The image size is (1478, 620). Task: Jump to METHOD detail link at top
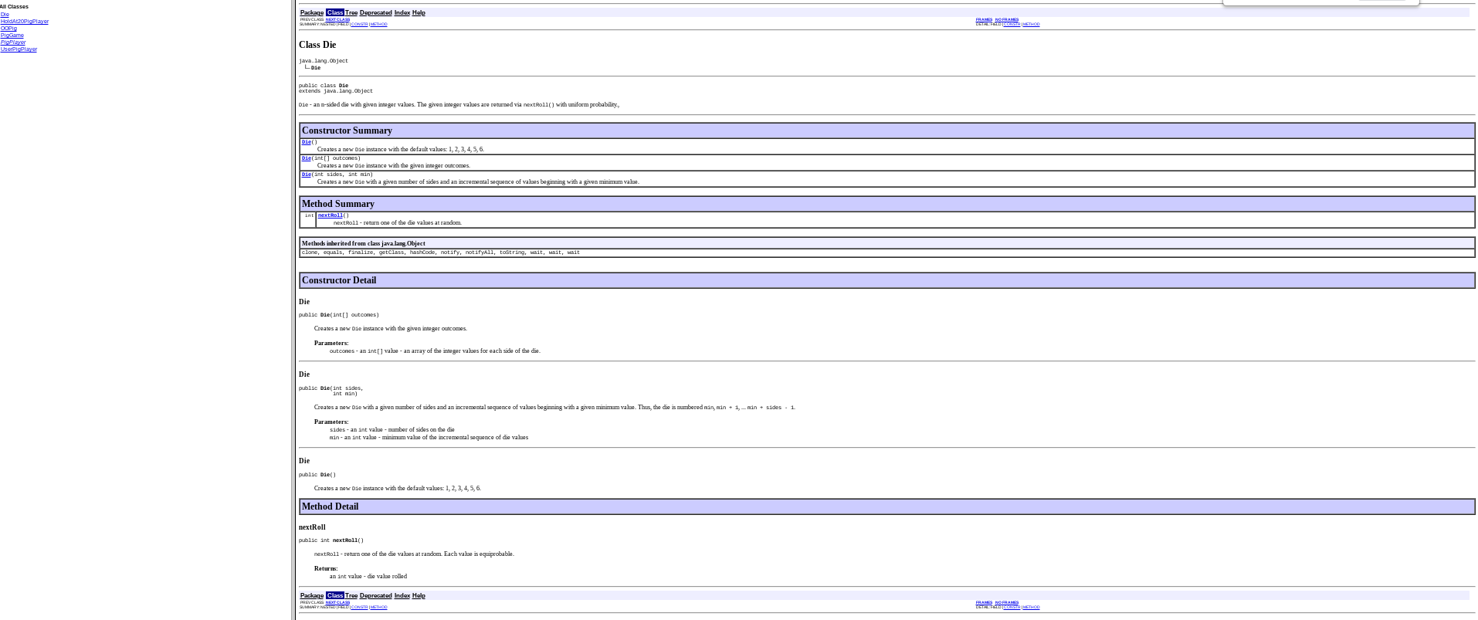tap(1031, 24)
